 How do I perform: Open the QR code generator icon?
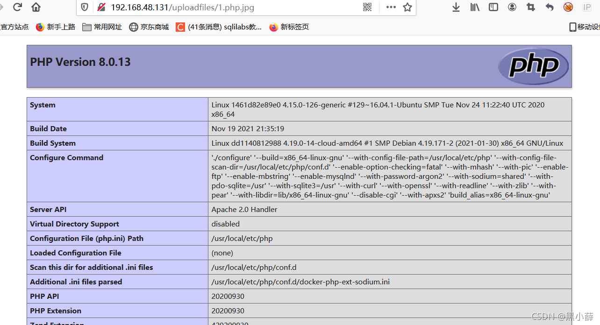[x=367, y=7]
